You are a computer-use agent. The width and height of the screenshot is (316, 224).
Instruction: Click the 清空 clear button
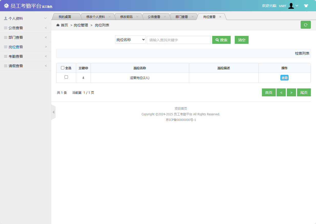pos(241,40)
